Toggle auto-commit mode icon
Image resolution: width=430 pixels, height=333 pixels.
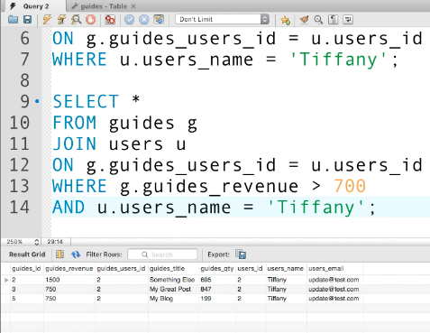[x=159, y=20]
